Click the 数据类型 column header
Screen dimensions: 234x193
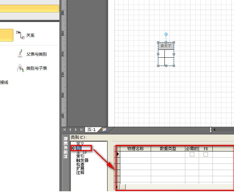168,149
